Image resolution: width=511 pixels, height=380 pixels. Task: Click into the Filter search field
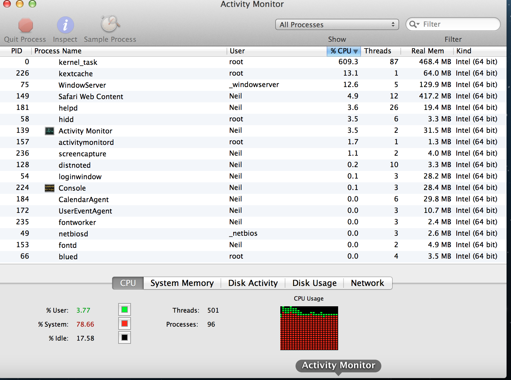tap(453, 24)
